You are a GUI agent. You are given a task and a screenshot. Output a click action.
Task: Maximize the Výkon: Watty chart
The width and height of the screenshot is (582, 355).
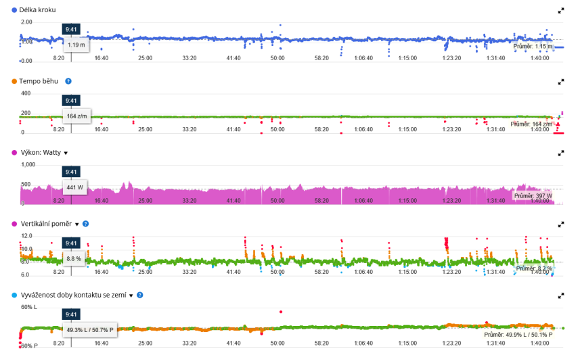click(560, 153)
